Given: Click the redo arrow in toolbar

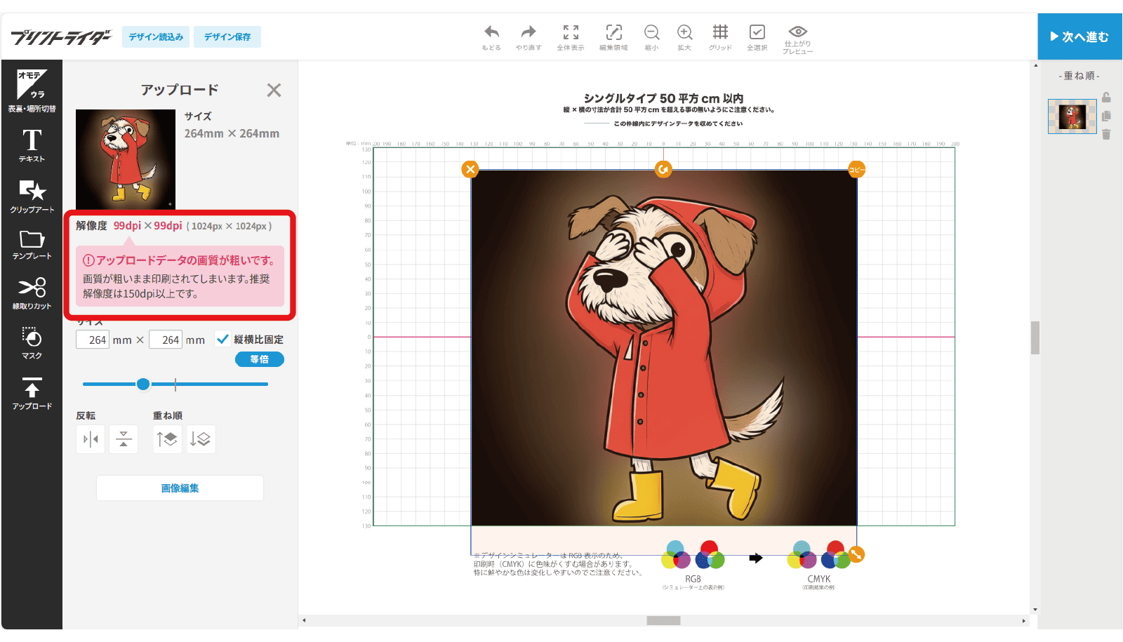Looking at the screenshot, I should 529,36.
